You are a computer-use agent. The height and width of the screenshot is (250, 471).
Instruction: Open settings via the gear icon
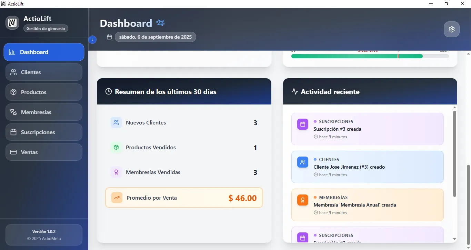(x=452, y=29)
